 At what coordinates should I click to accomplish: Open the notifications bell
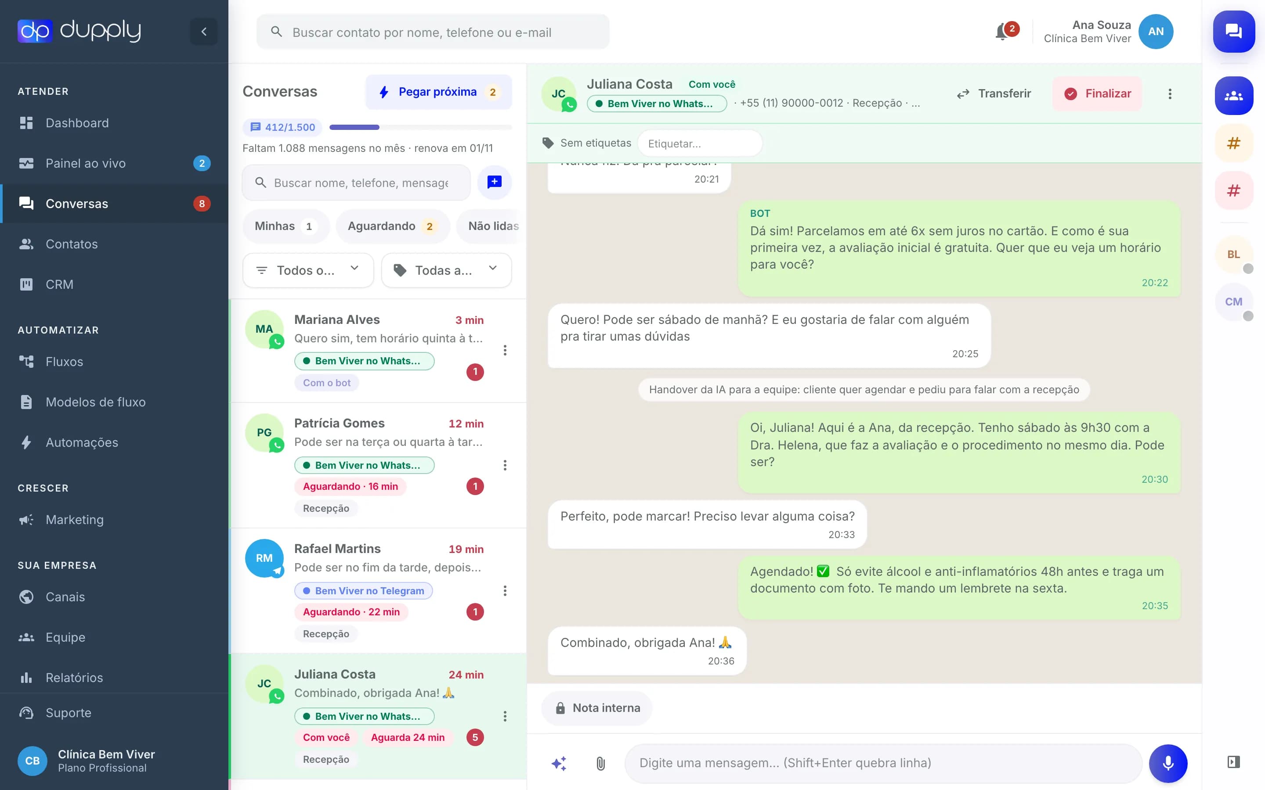1002,32
